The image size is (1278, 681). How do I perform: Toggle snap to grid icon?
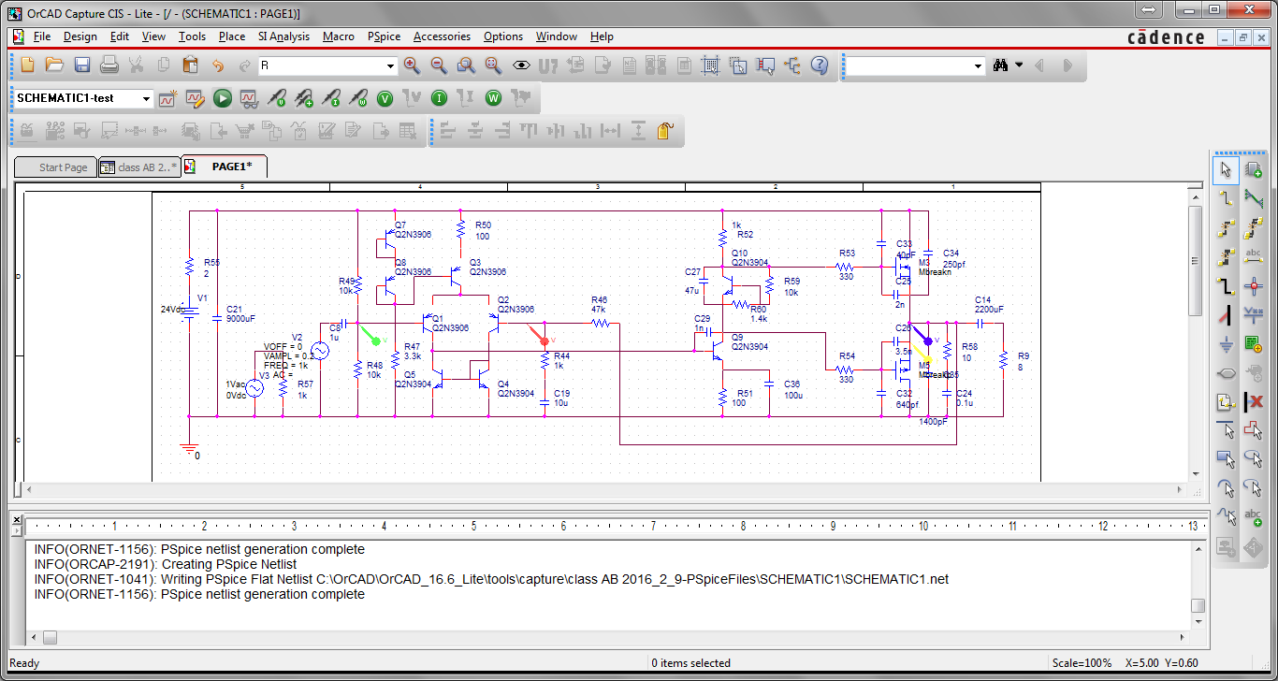pyautogui.click(x=711, y=65)
